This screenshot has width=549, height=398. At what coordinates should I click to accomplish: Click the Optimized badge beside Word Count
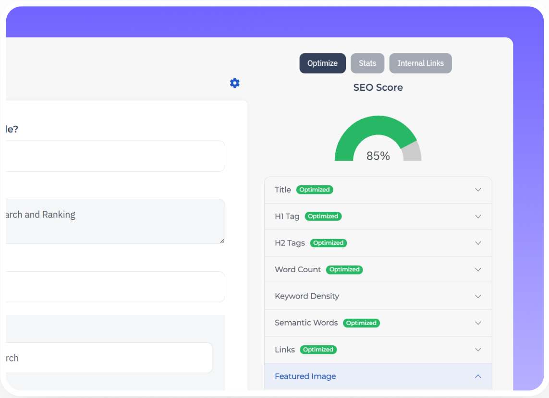[344, 270]
